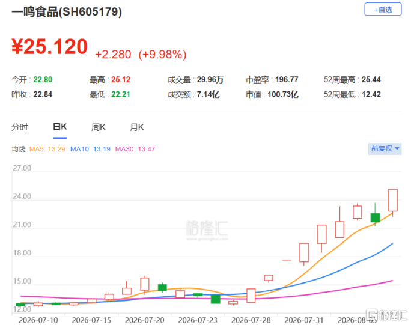The width and height of the screenshot is (411, 325).
Task: Click the 52周最低 value 12.42
Action: tap(371, 94)
